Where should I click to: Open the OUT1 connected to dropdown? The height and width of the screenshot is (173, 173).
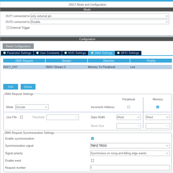[x=100, y=16]
